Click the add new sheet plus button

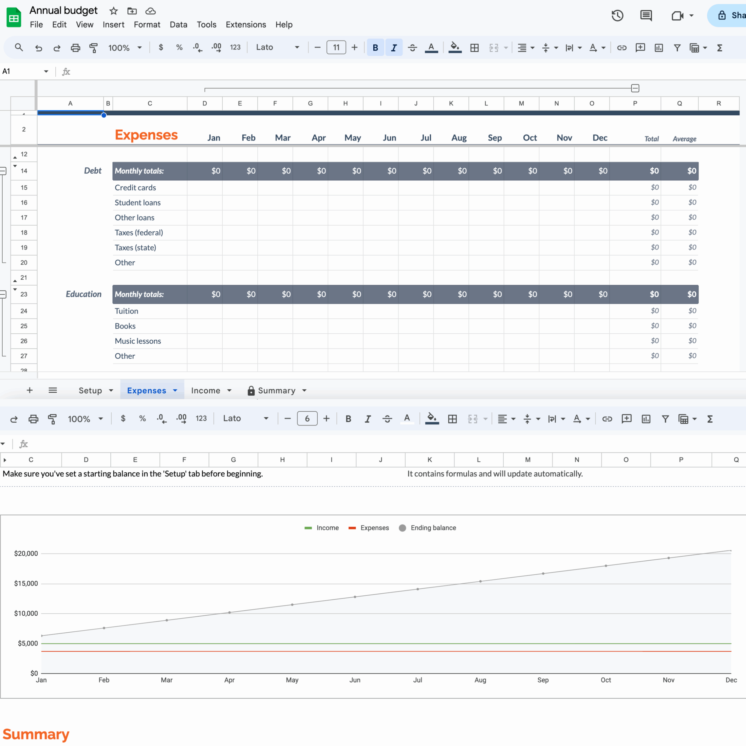point(30,390)
